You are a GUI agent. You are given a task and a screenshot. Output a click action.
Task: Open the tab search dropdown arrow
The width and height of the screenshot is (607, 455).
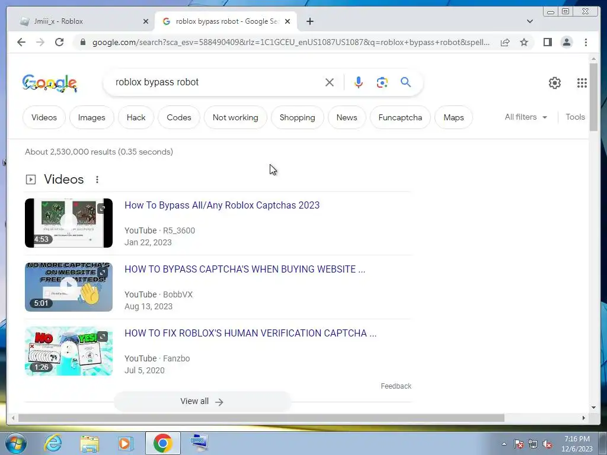point(530,21)
